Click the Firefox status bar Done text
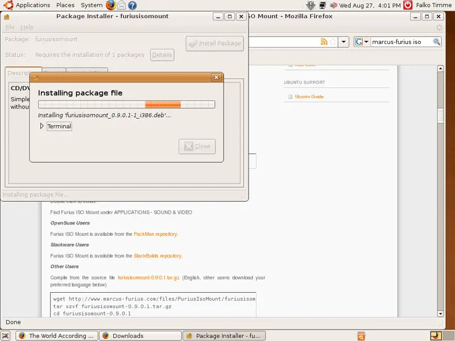This screenshot has width=455, height=341. tap(13, 322)
